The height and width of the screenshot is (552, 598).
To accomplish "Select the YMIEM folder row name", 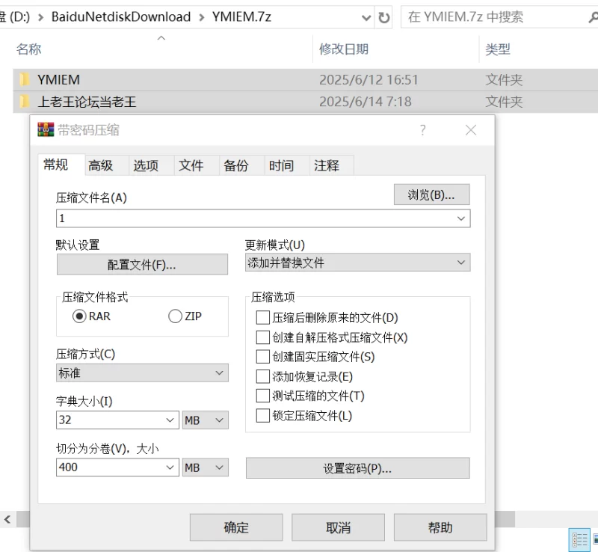I will (x=59, y=80).
